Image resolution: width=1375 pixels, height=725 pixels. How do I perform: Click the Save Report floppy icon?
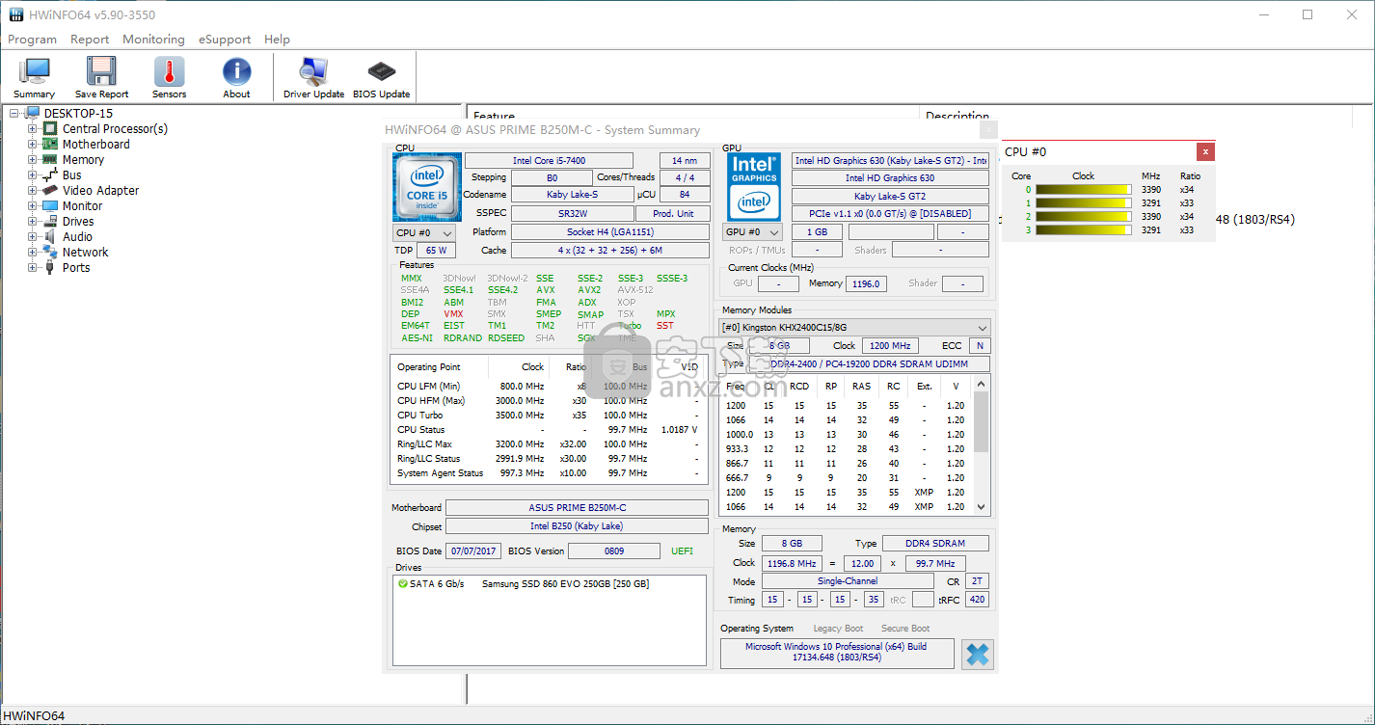click(x=101, y=72)
